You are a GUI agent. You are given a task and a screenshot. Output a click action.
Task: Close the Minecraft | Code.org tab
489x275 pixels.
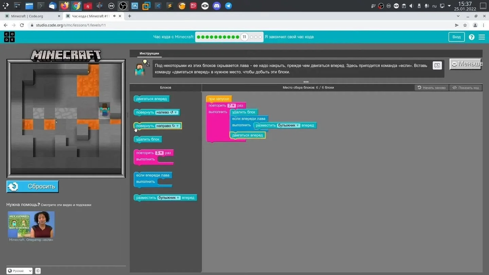coord(59,16)
